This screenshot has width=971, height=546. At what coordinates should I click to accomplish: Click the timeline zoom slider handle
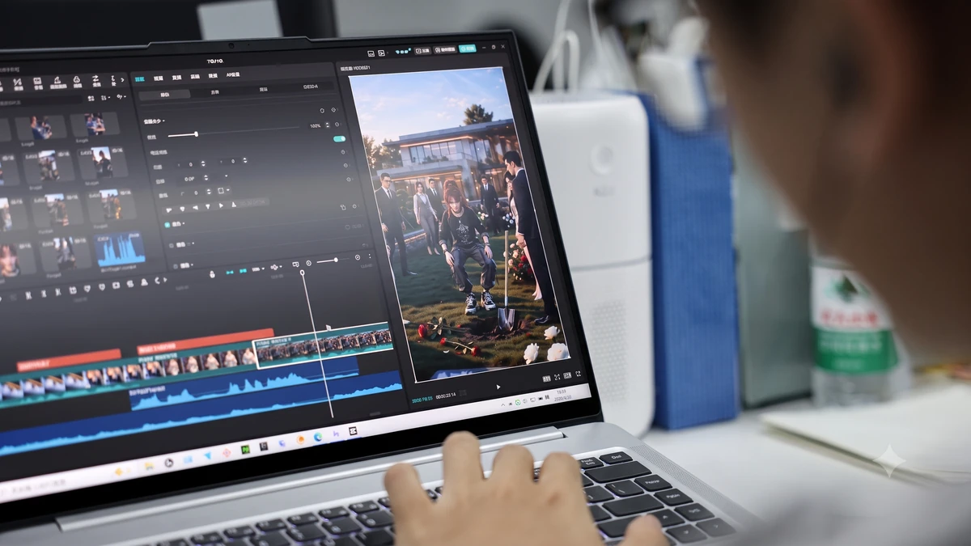tap(337, 260)
